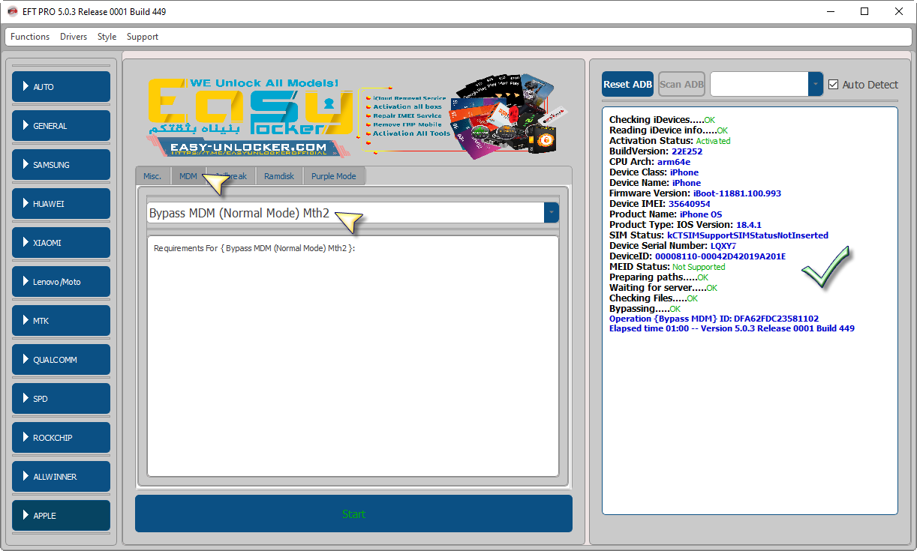Open the ALLWINNER sidebar section
This screenshot has width=917, height=551.
pyautogui.click(x=62, y=477)
